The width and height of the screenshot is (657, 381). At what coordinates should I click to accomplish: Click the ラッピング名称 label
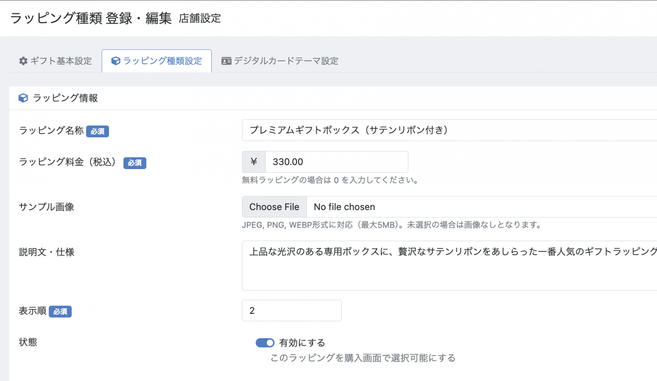tap(51, 130)
